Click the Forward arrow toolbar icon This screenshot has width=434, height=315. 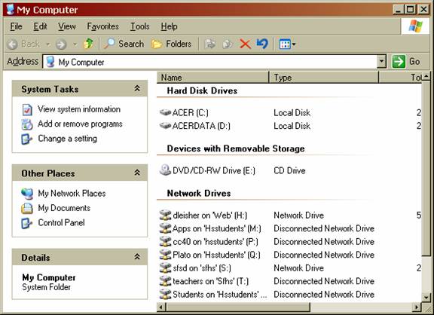(x=61, y=44)
